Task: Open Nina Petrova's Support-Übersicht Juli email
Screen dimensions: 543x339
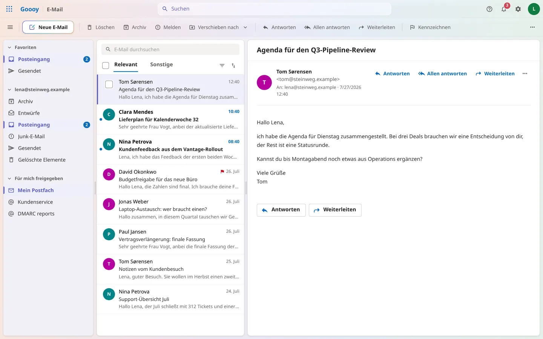Action: (170, 299)
